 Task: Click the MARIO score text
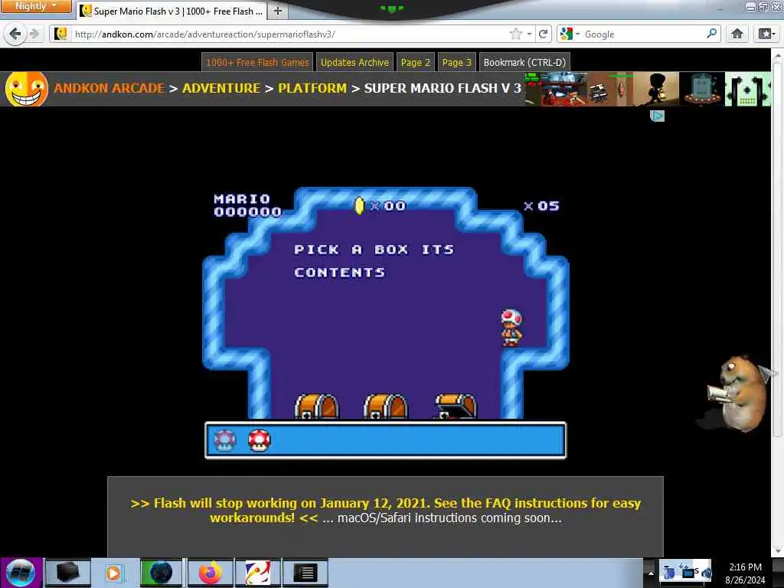242,198
